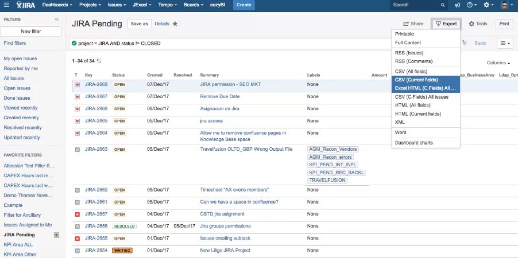The height and width of the screenshot is (258, 518).
Task: Open the feedback megaphone icon
Action: 457,5
